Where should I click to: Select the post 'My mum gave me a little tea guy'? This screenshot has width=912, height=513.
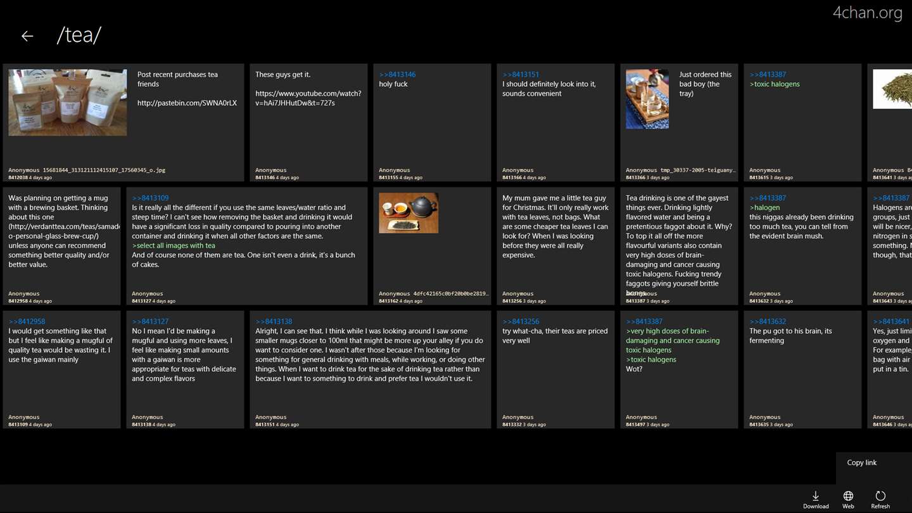coord(555,246)
